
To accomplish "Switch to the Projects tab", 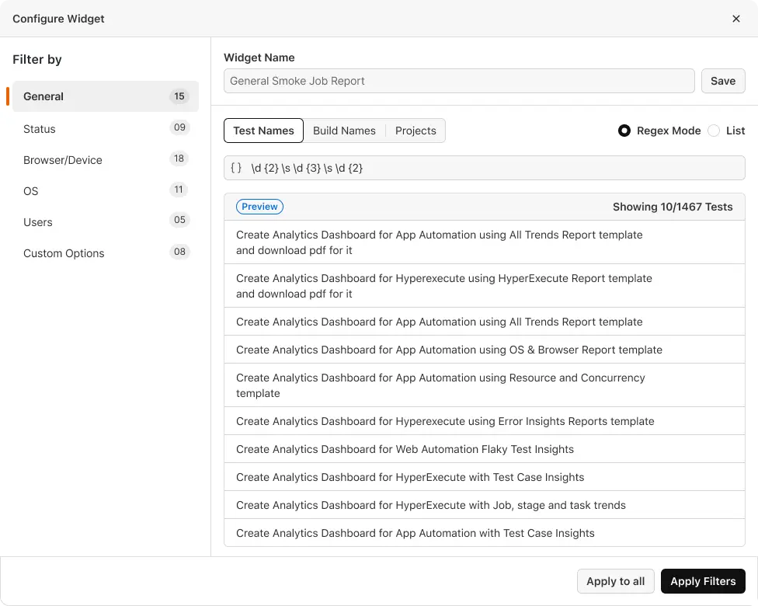I will click(x=416, y=131).
